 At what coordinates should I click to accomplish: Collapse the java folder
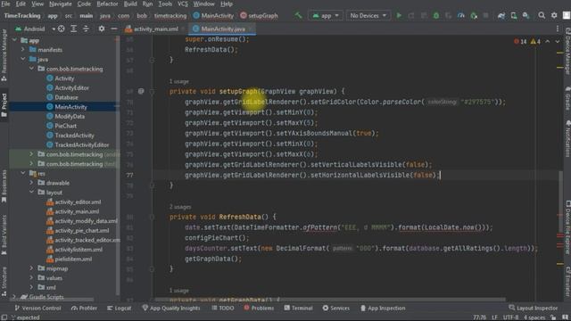click(x=23, y=59)
